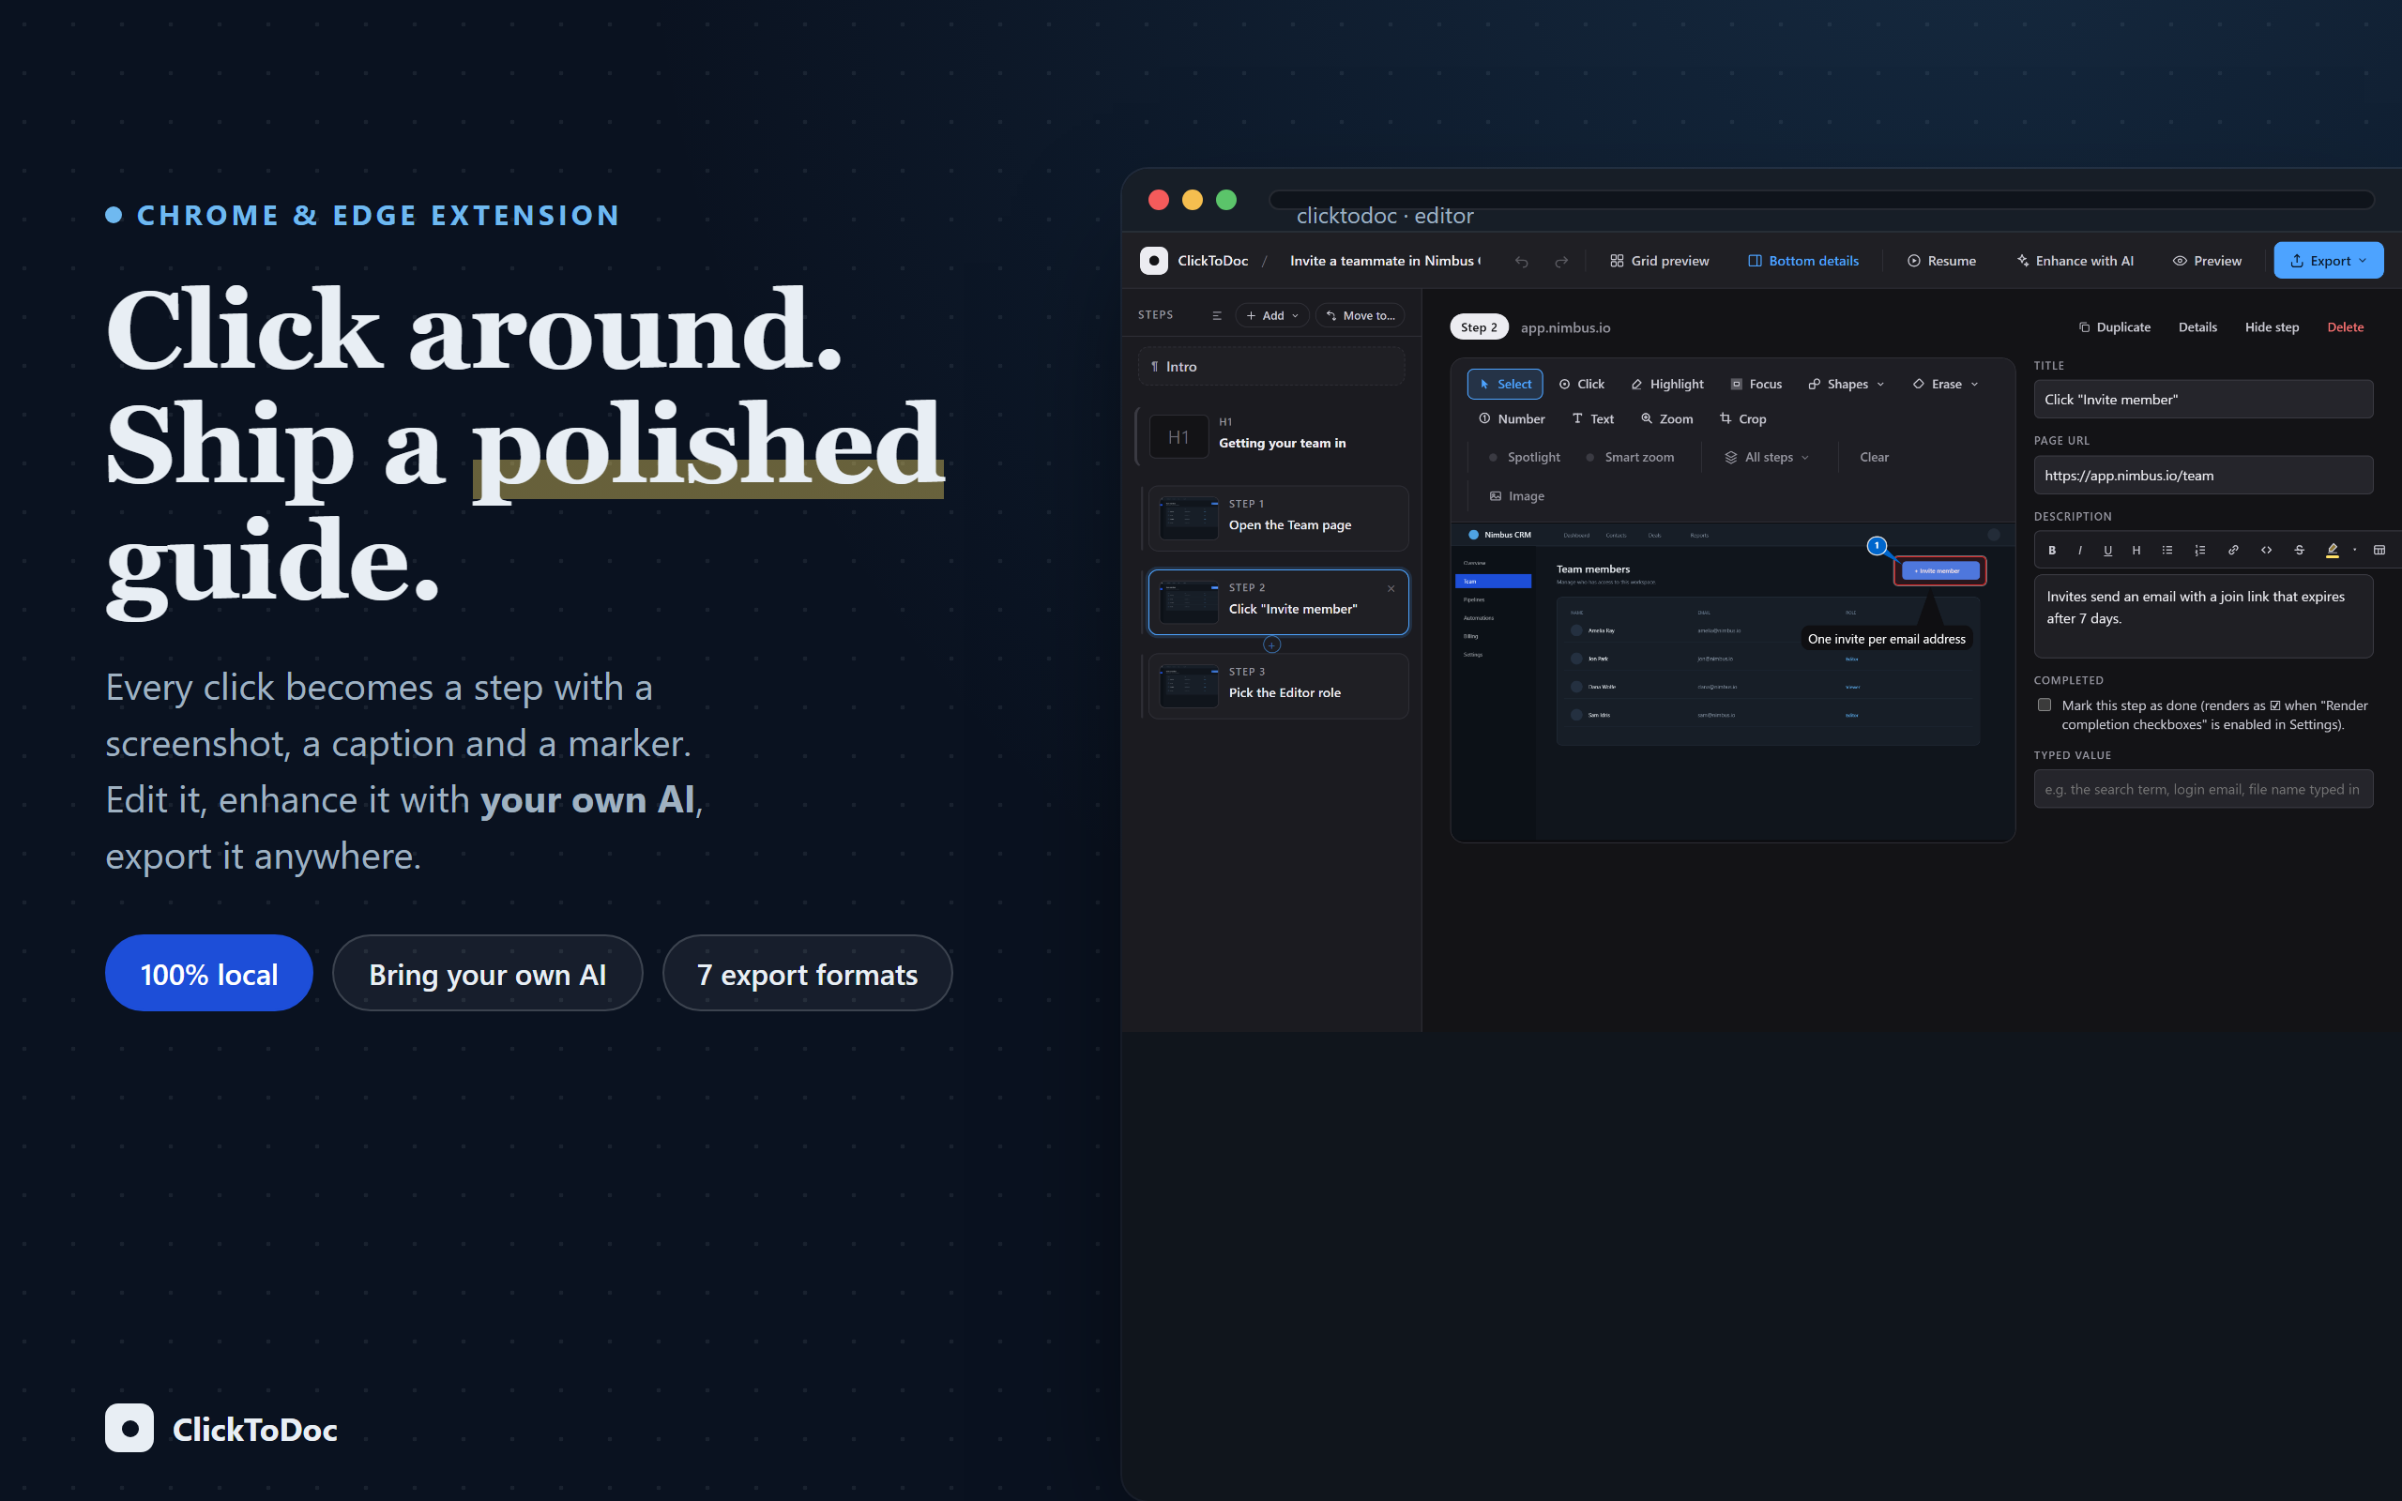Duplicate the current step

(2114, 327)
